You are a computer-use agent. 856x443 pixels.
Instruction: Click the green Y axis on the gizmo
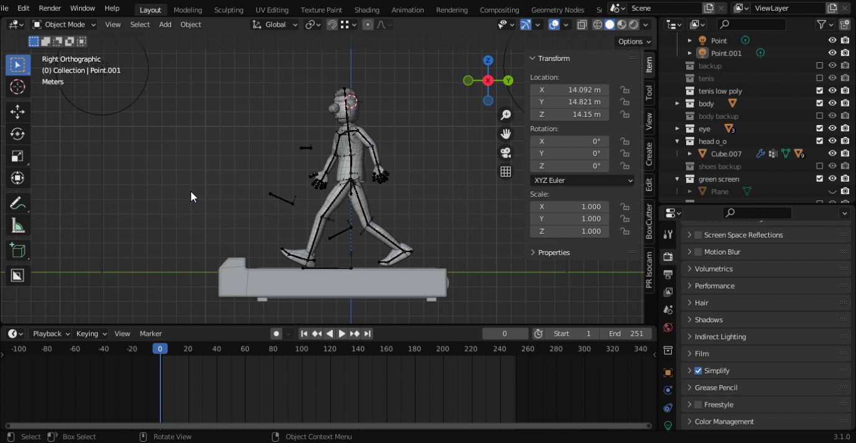508,80
